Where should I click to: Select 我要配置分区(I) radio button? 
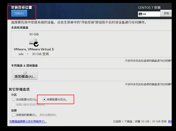[44, 99]
